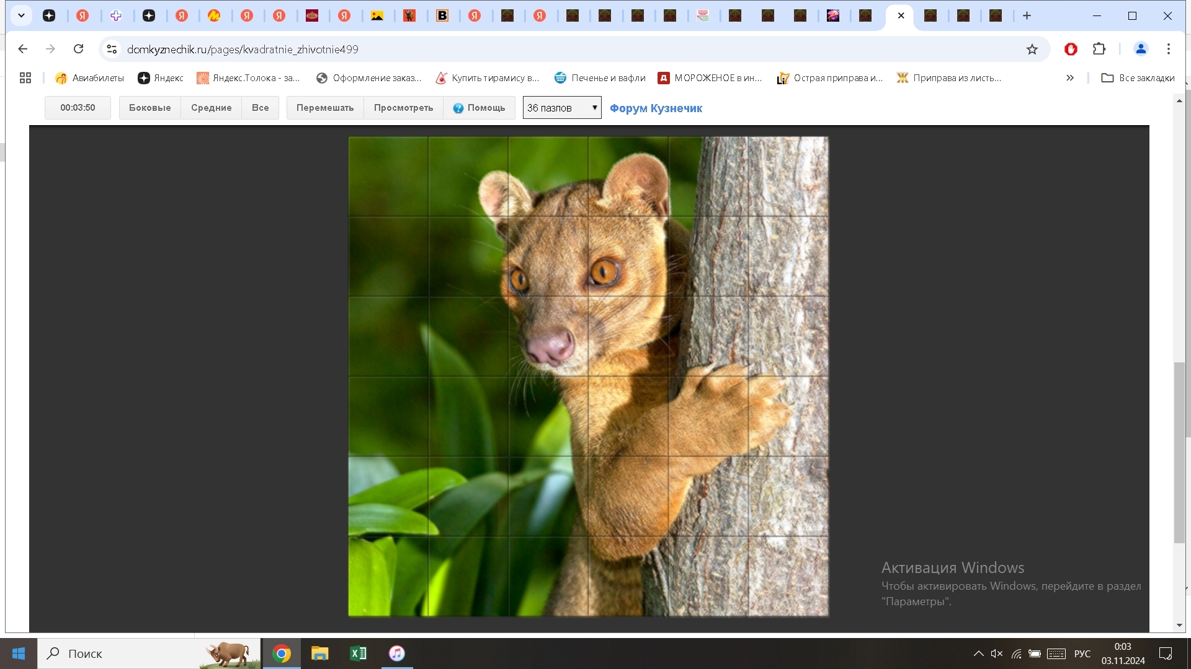
Task: Show only Средние puzzle pieces
Action: tap(211, 108)
